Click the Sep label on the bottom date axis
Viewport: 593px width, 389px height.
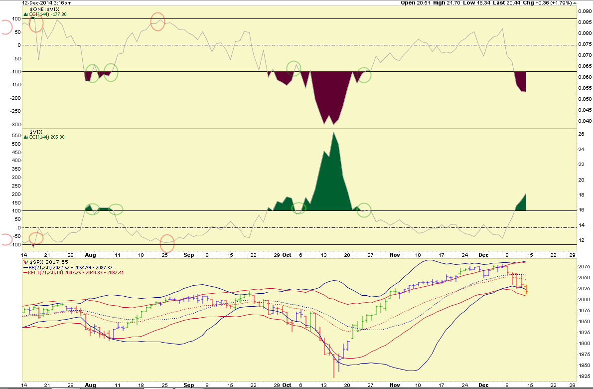tap(189, 385)
